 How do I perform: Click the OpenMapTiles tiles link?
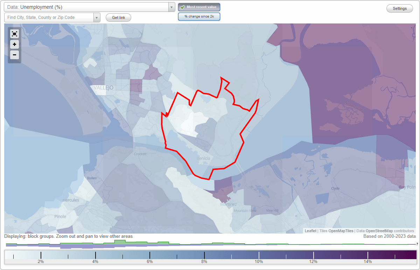point(340,231)
